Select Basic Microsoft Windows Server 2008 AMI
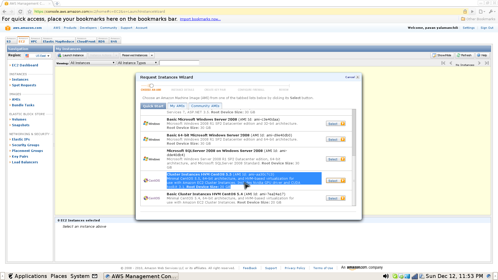The width and height of the screenshot is (498, 280). pos(336,124)
